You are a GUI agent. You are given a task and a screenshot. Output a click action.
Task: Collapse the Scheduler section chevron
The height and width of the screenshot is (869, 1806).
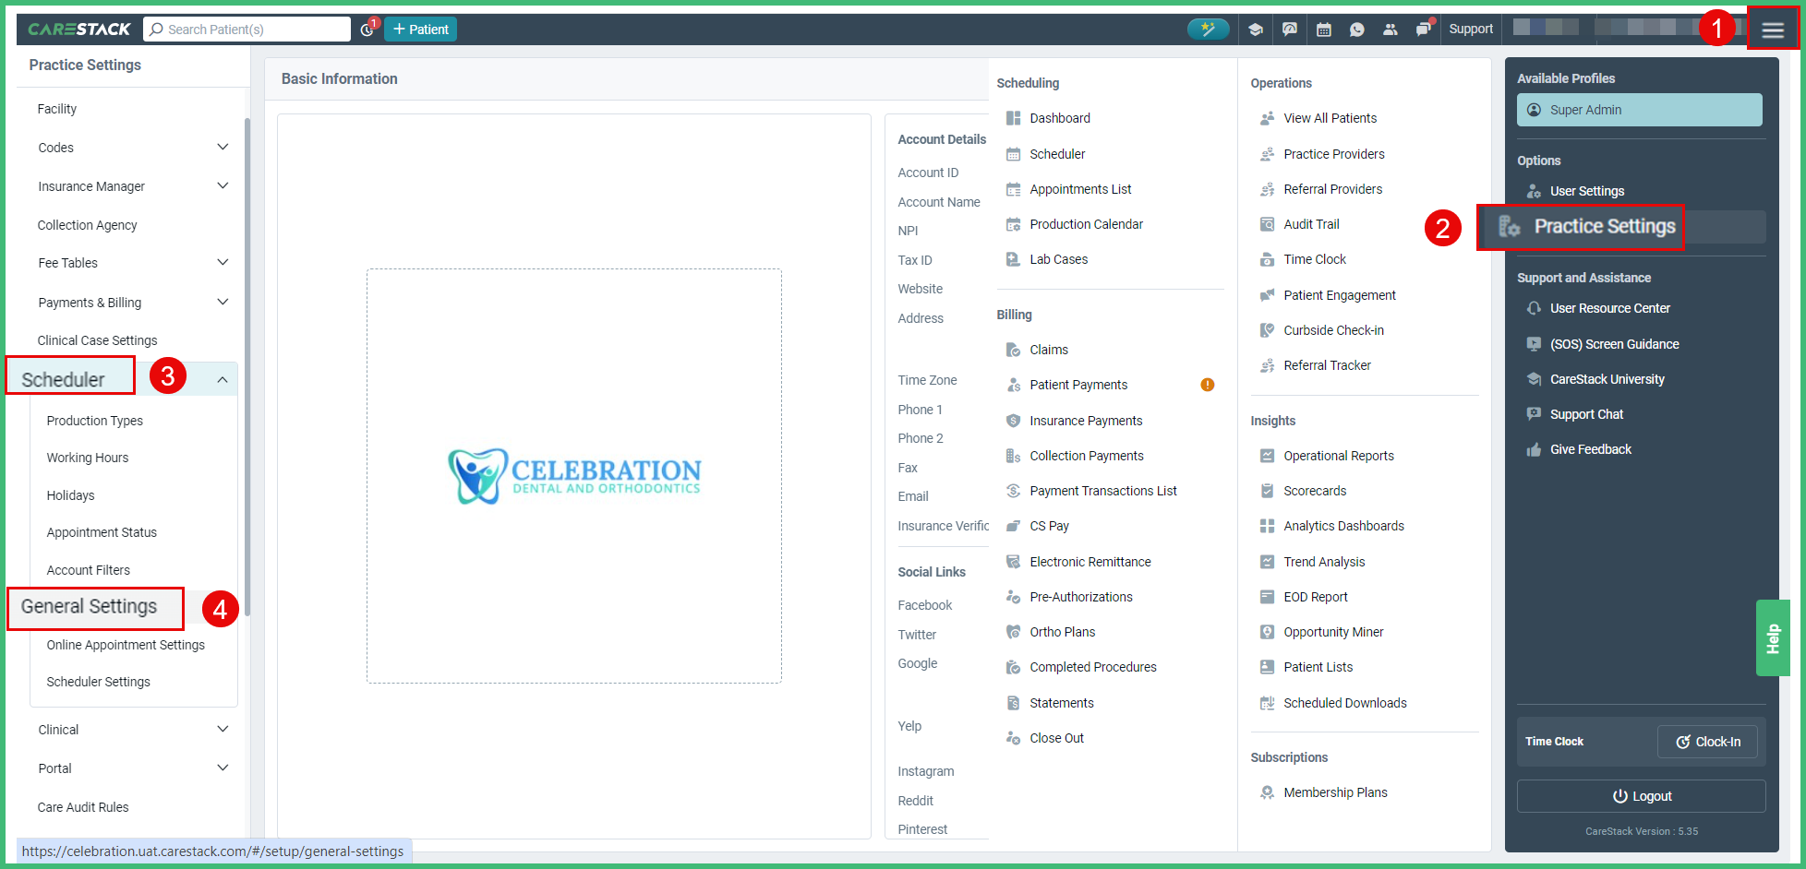click(x=222, y=378)
